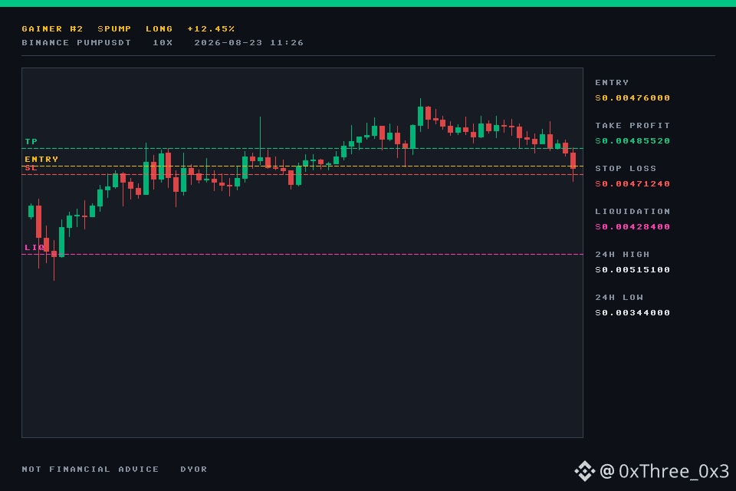Screen dimensions: 736x491
Task: Select liquidation price $0.00428400
Action: click(x=632, y=226)
